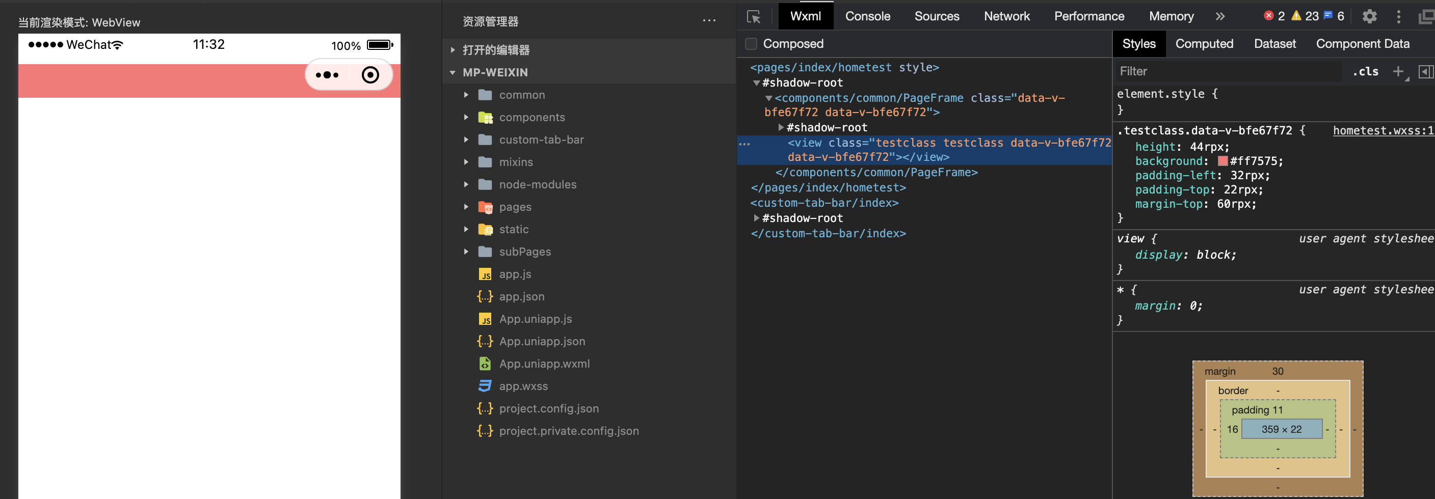Open the DevTools three-dot options menu

[x=1398, y=17]
